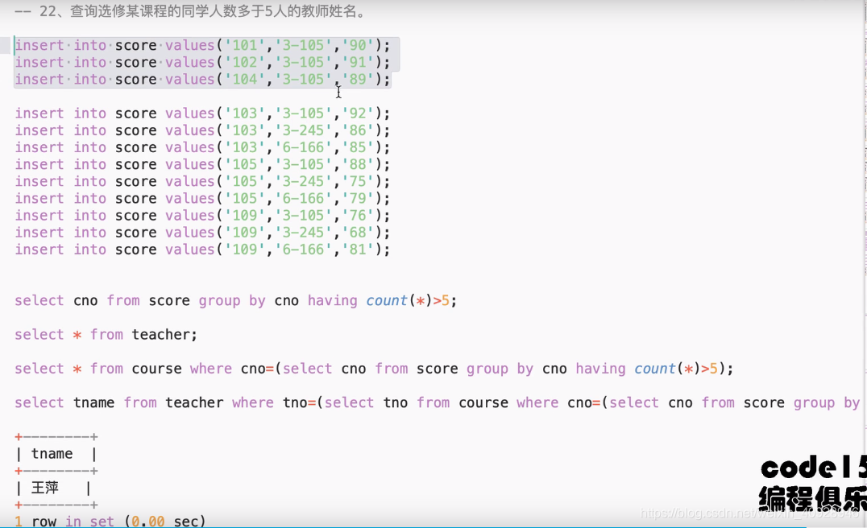Screen dimensions: 867x528
Task: Click the 'select * from course where' line
Action: 374,369
